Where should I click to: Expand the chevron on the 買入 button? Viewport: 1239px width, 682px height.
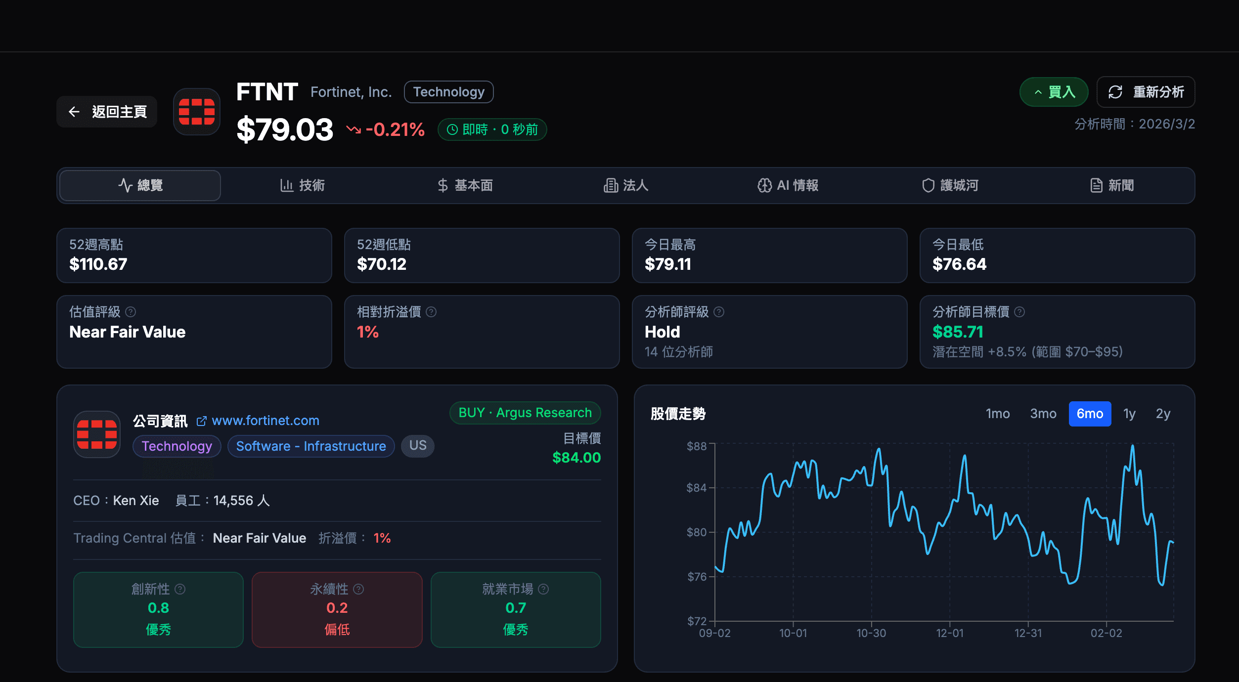pyautogui.click(x=1037, y=92)
